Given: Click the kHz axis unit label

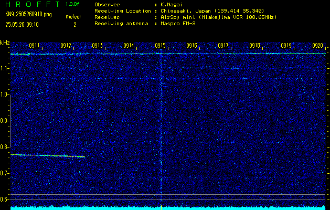Looking at the screenshot, I should (5, 43).
